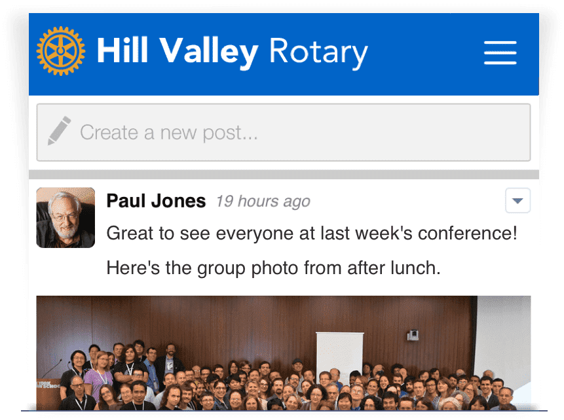Viewport: 564px width, 420px height.
Task: Click the "Hill Valley" bold title text
Action: (177, 52)
